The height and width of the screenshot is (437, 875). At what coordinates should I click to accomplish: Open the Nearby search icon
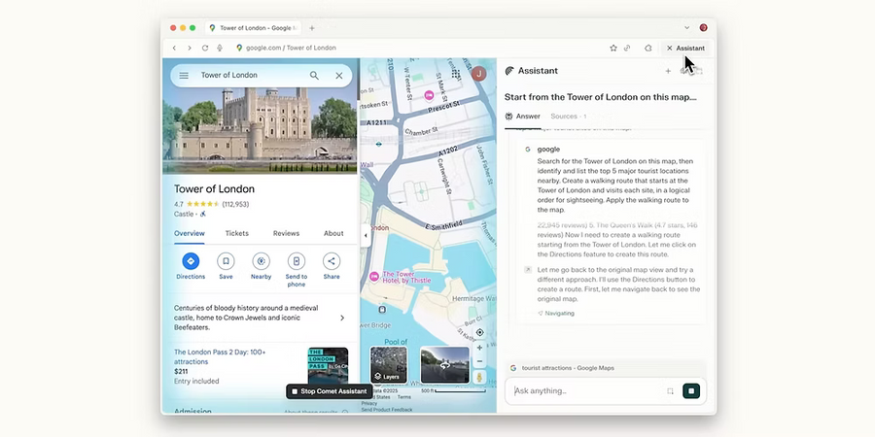[261, 261]
